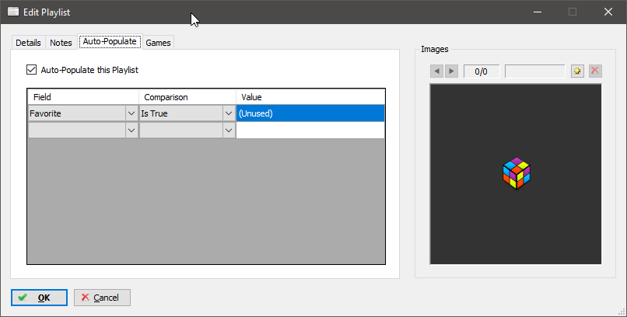The image size is (627, 317).
Task: Click the previous image arrow button
Action: 436,71
